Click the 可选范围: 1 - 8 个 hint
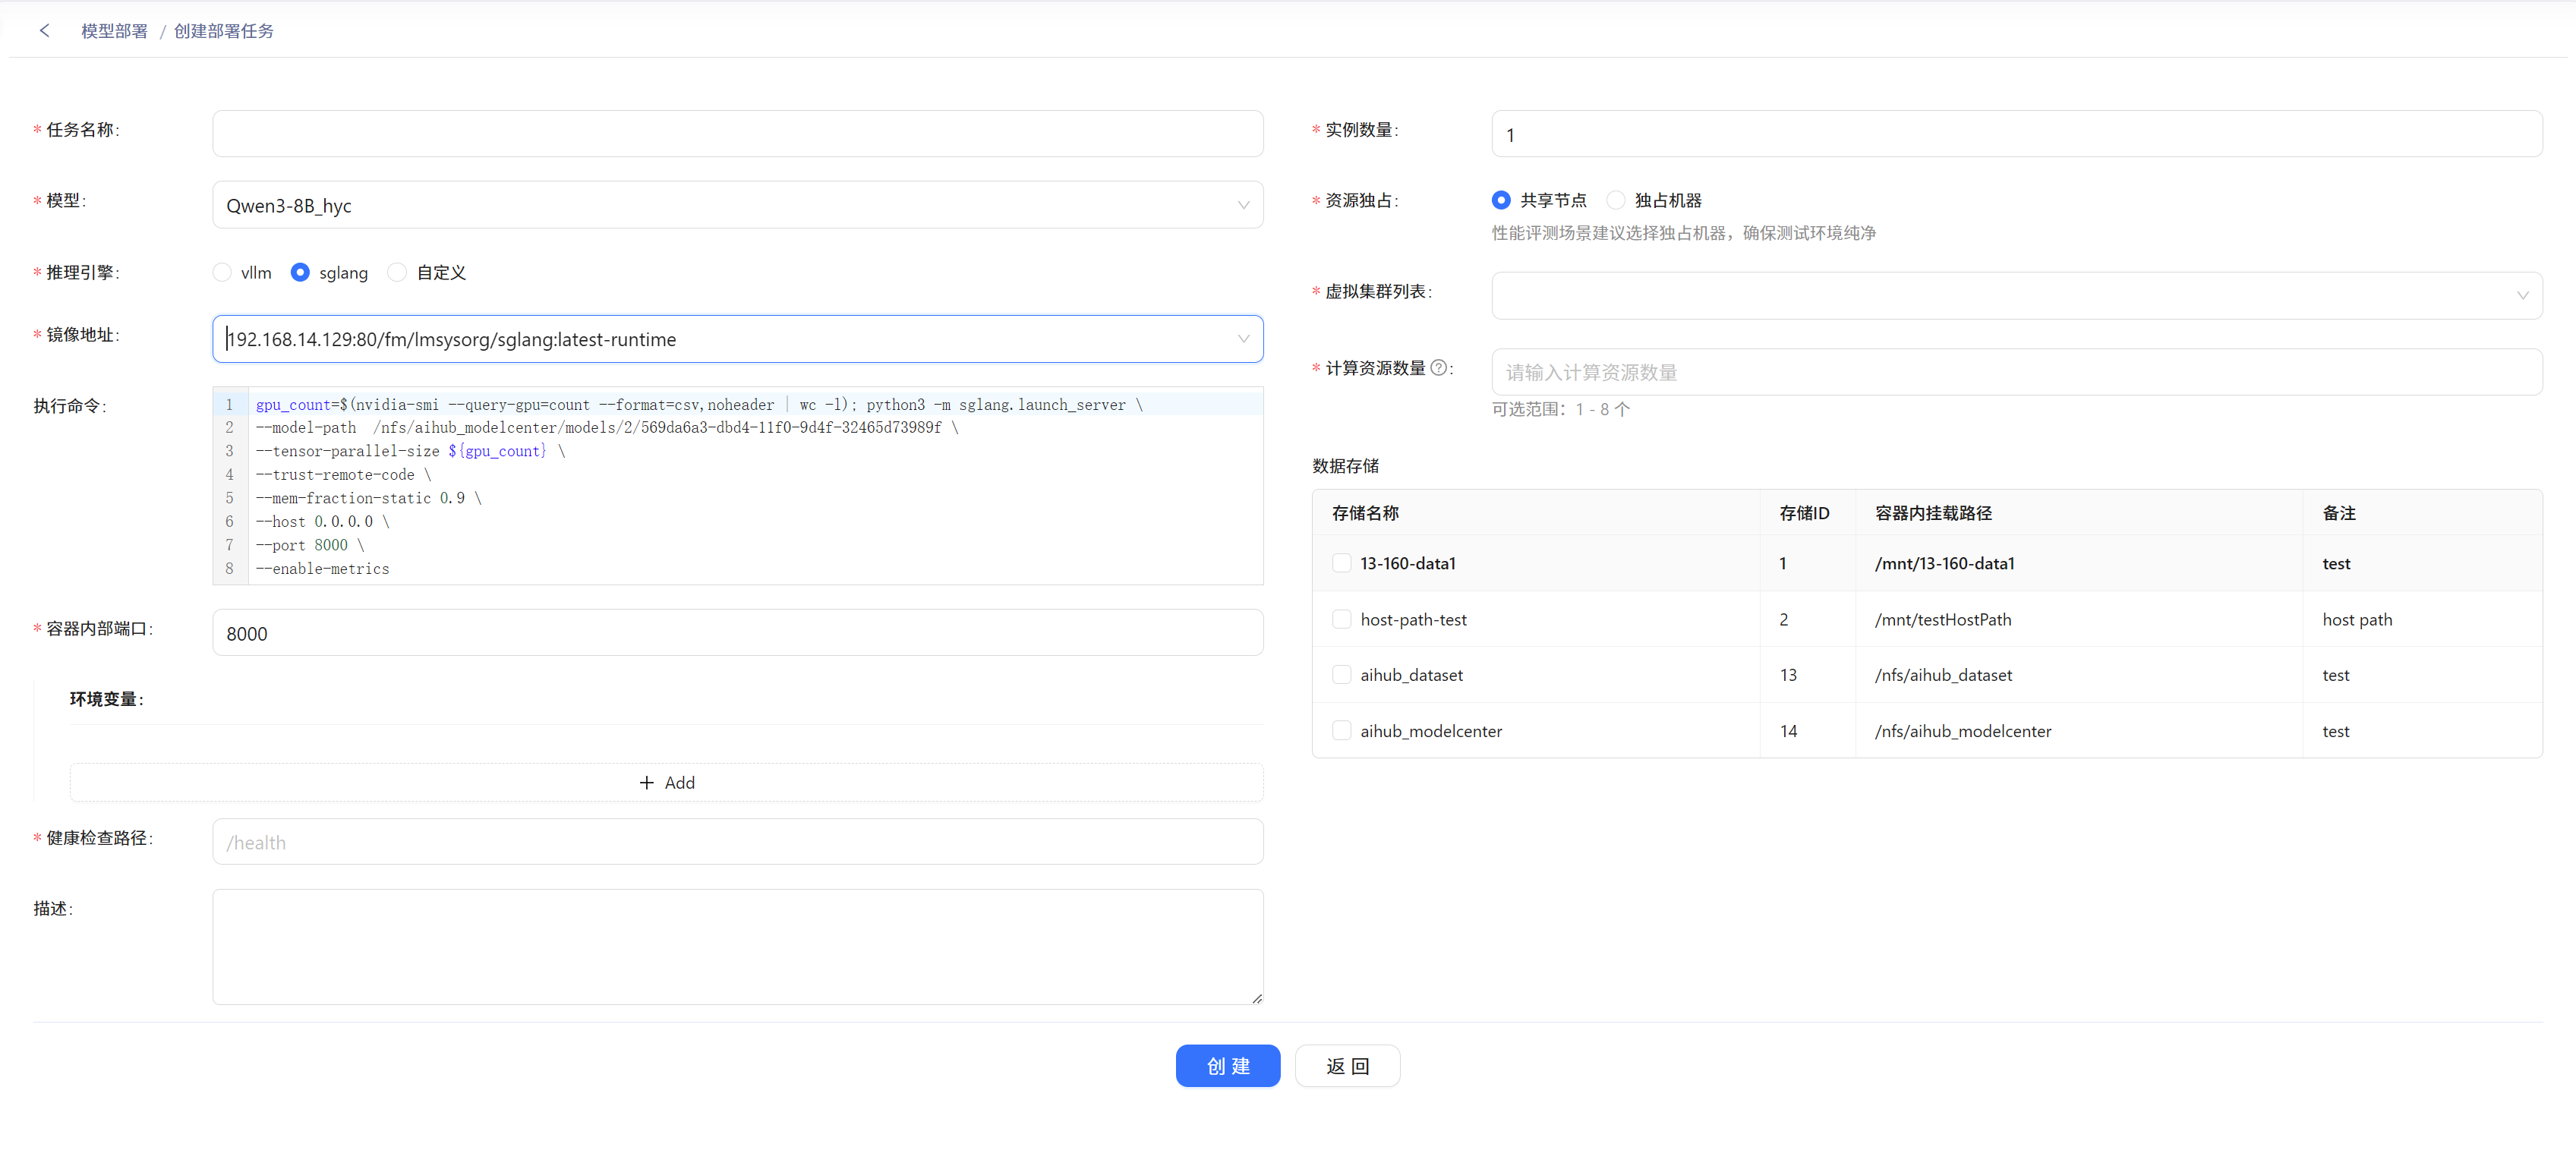Image resolution: width=2576 pixels, height=1166 pixels. coord(1561,409)
